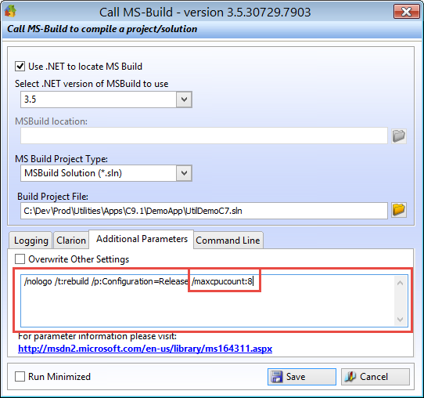
Task: Click the application icon in the title bar
Action: (10, 11)
